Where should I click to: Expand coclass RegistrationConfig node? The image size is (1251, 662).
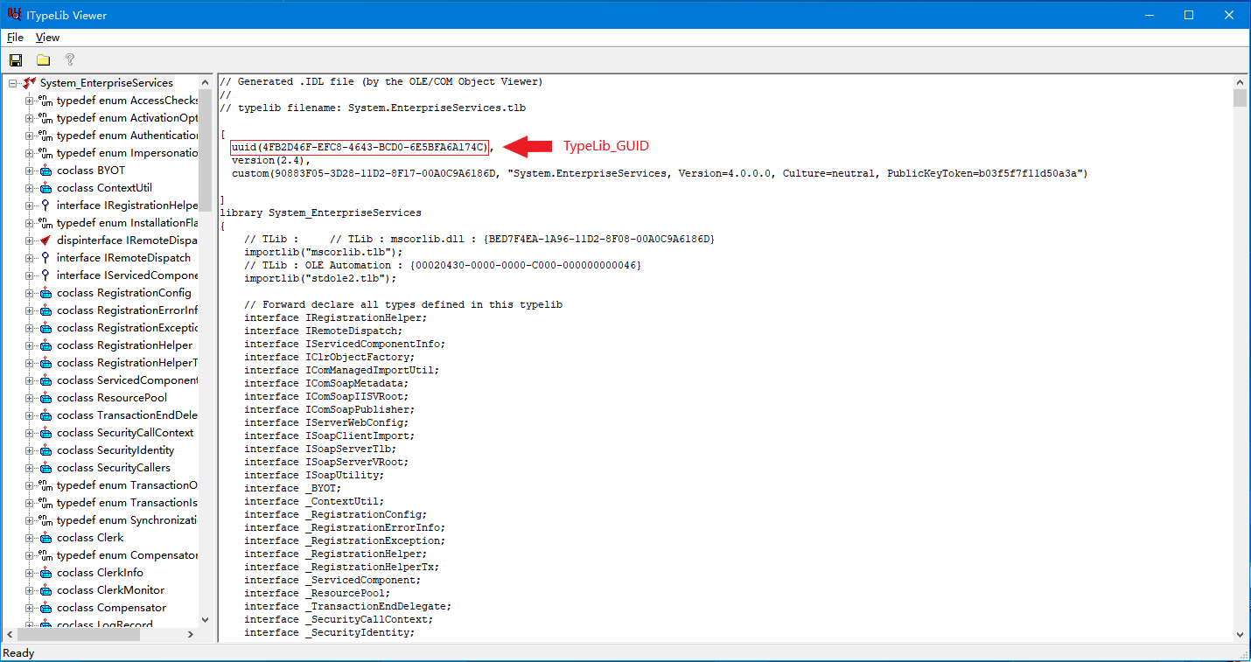[29, 293]
